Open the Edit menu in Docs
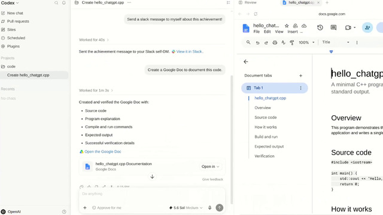 click(268, 32)
